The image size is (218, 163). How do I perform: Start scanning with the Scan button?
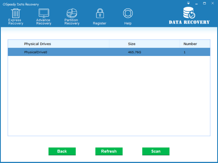coord(156,151)
